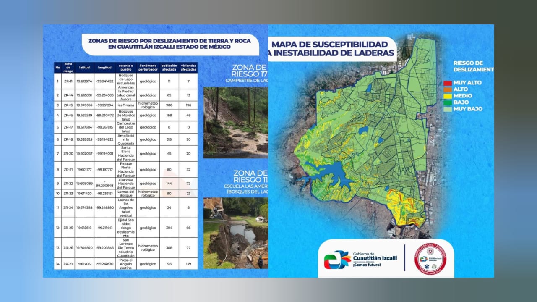Image resolution: width=537 pixels, height=302 pixels.
Task: Click the 'colonia o pueblo' column header
Action: point(126,67)
